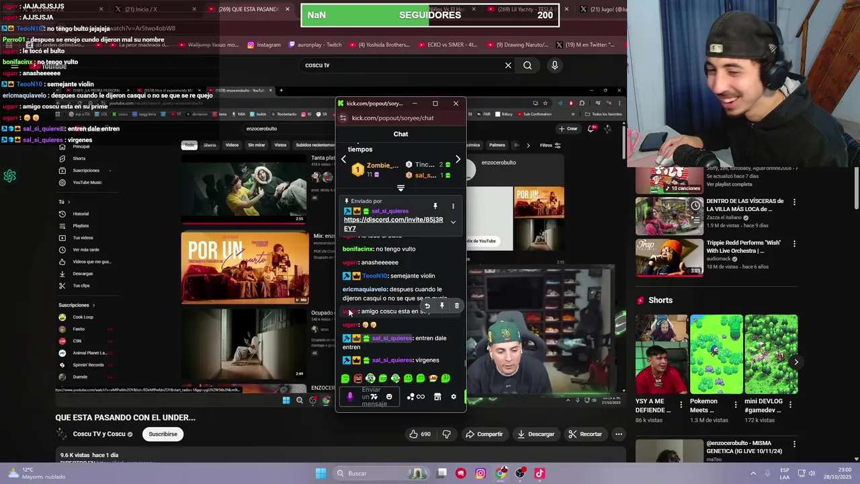Open OBS Studio from the taskbar

point(520,473)
